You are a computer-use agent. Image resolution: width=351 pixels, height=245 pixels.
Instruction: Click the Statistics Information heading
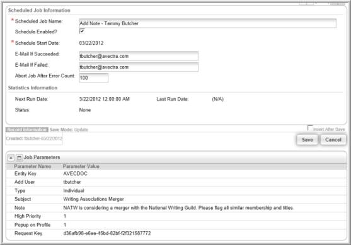click(x=33, y=88)
